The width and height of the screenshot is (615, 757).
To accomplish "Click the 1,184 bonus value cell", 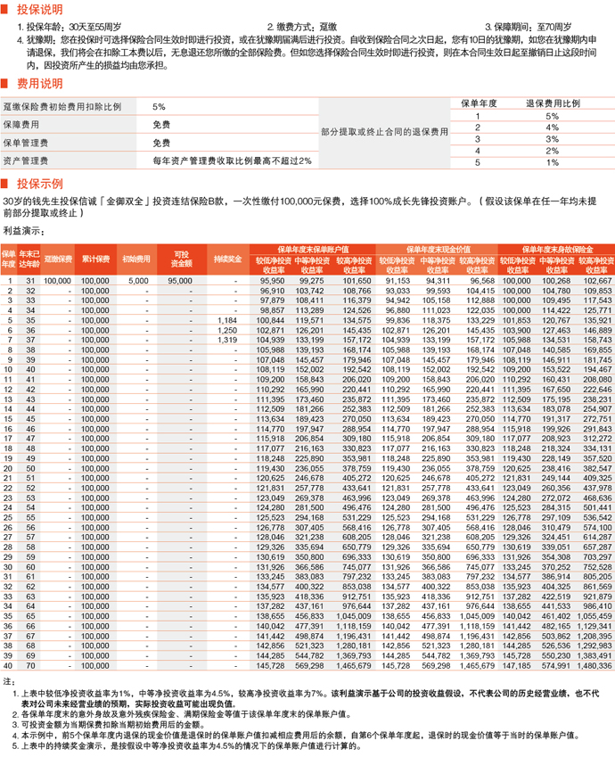I will click(x=227, y=319).
